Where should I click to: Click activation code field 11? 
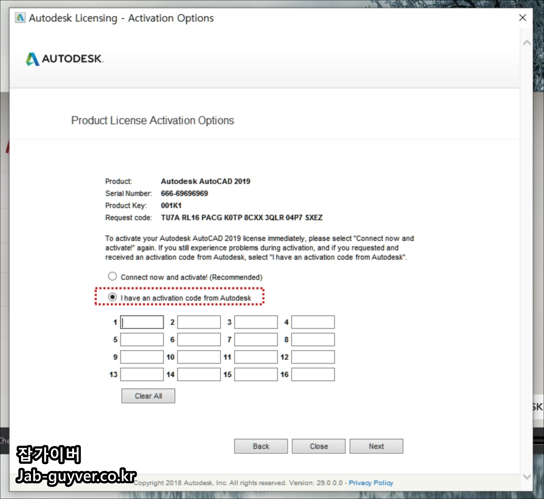(x=256, y=357)
